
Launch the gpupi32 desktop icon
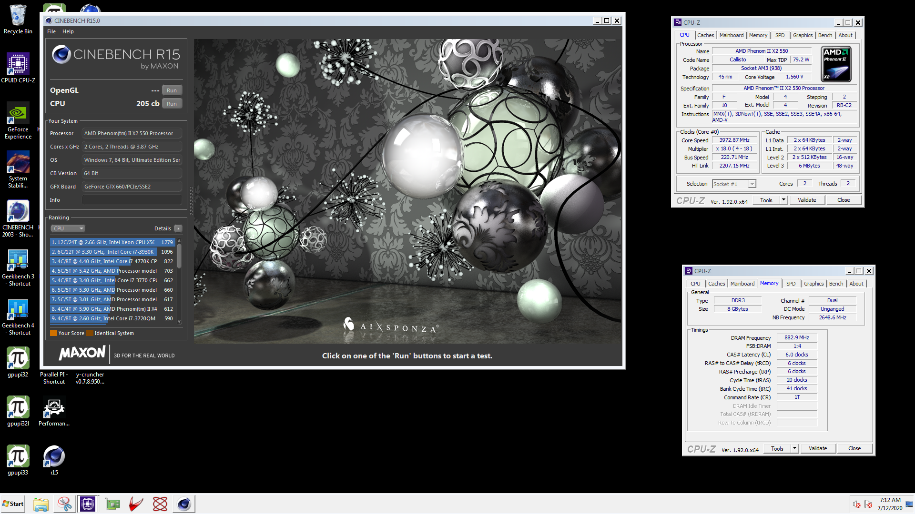click(x=18, y=362)
